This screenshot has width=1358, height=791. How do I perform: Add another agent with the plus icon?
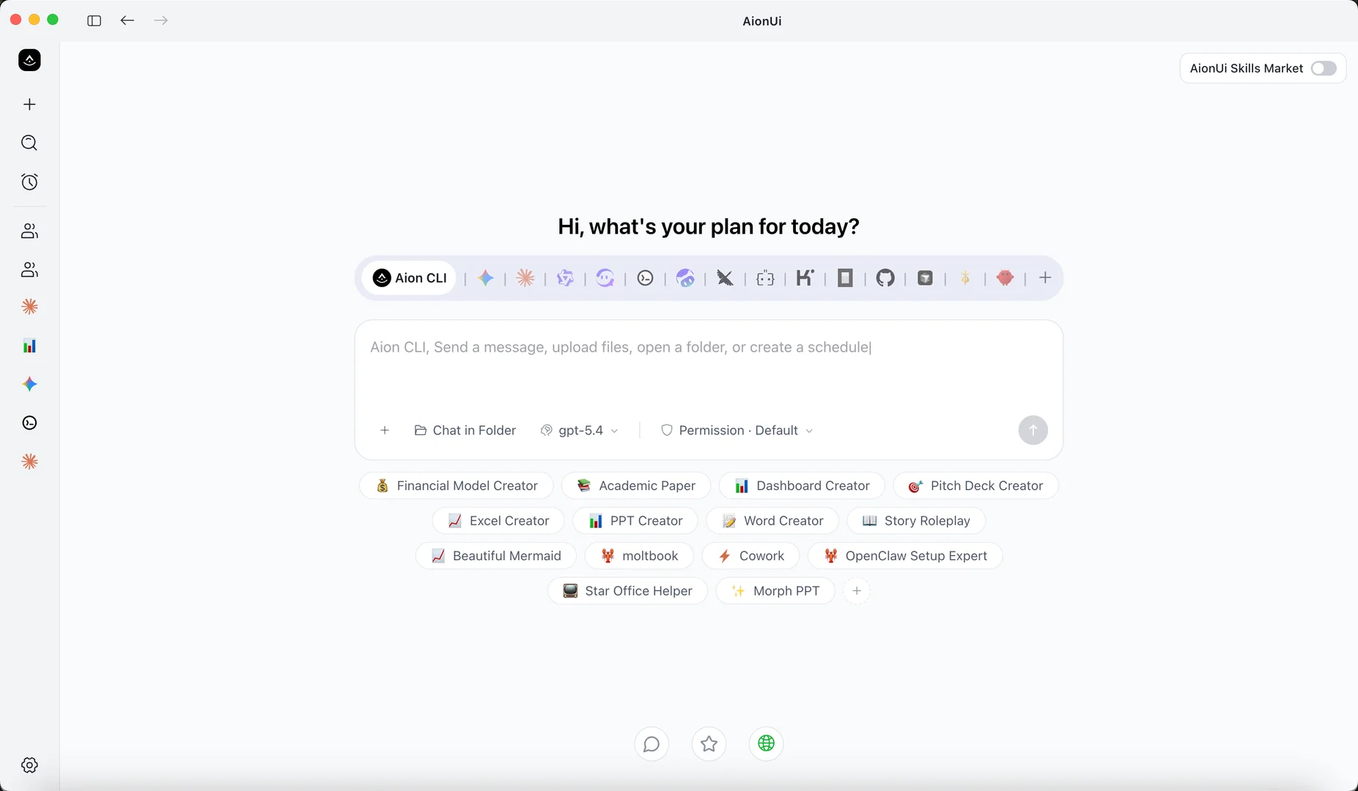[x=1045, y=278]
